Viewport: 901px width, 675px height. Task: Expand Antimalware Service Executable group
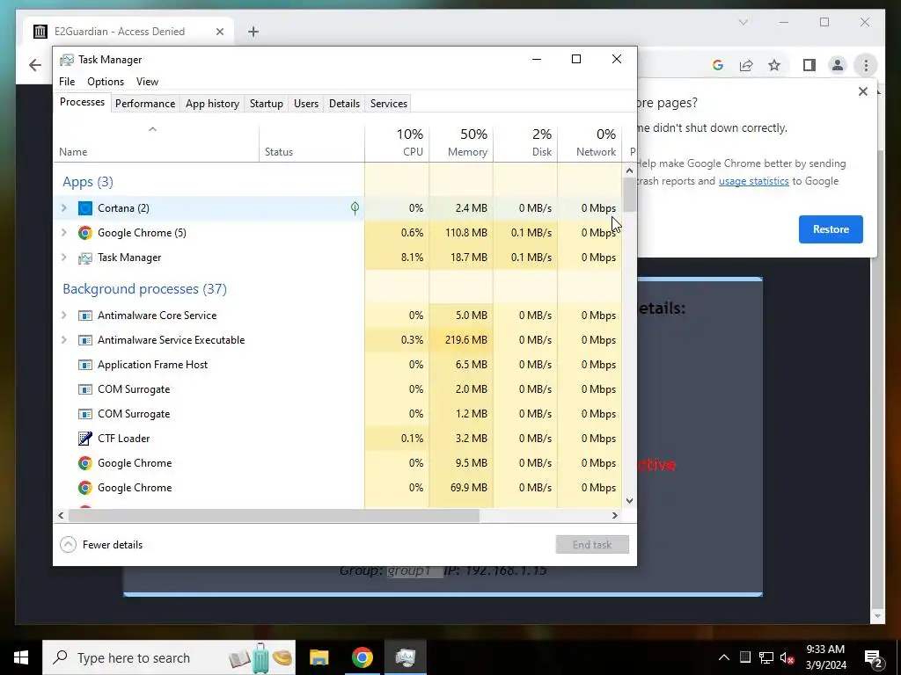point(64,340)
